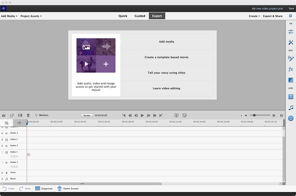The image size is (296, 196).
Task: Click Export & Share
Action: point(273,16)
